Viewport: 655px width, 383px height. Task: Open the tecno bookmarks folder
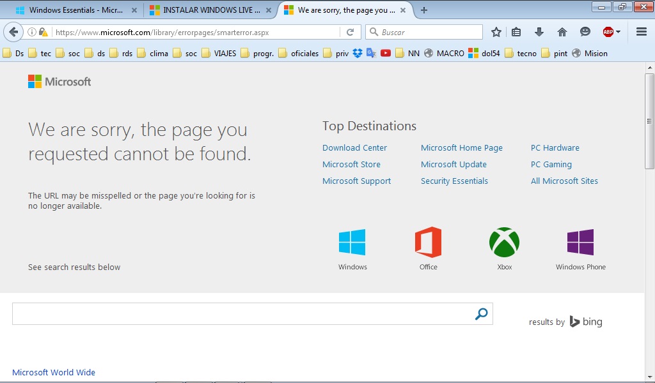tap(521, 54)
